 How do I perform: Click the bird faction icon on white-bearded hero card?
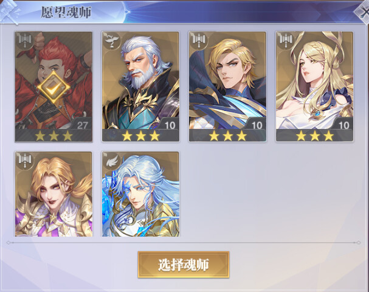point(111,41)
